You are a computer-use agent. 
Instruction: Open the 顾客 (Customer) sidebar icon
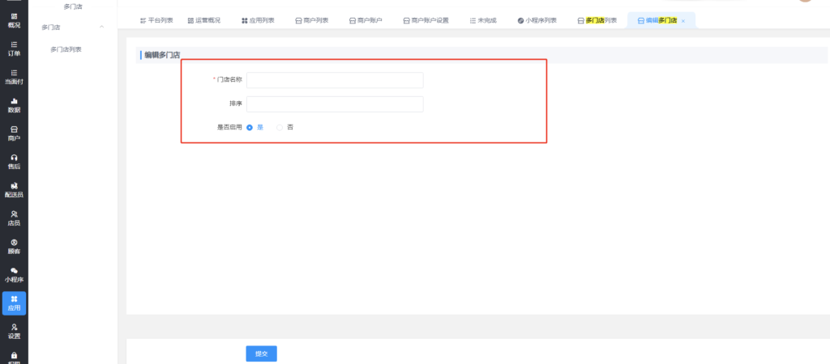pyautogui.click(x=14, y=246)
